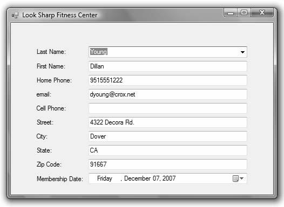The width and height of the screenshot is (284, 207).
Task: Click the First Name label
Action: [x=51, y=66]
